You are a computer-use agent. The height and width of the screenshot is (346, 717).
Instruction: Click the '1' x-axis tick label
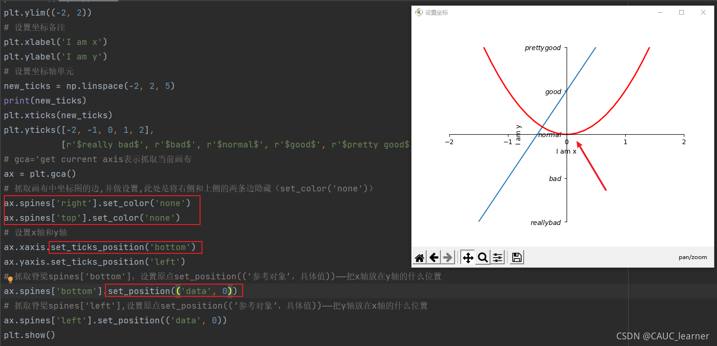(625, 142)
